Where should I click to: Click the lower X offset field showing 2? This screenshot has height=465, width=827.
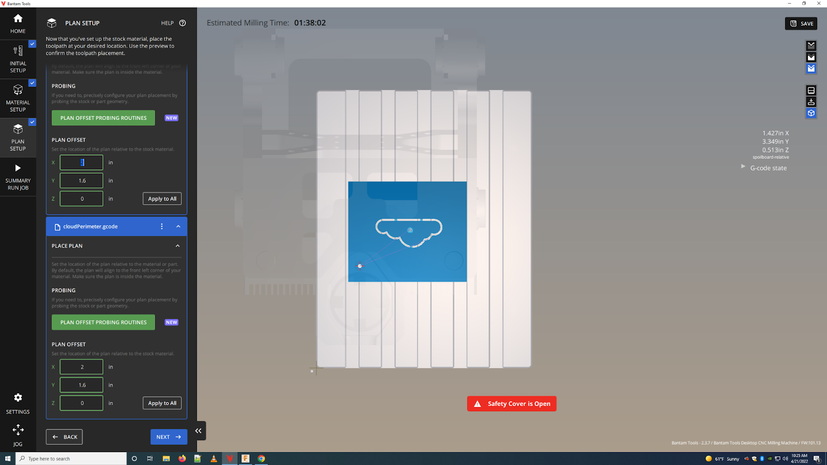point(82,367)
